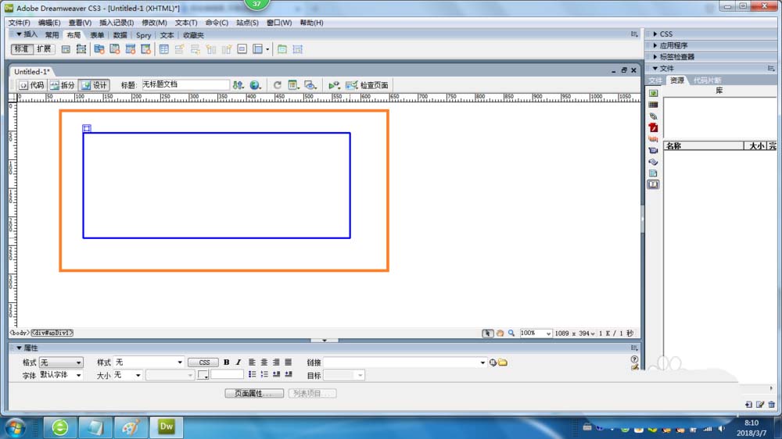Open the text color swatch picker

203,375
